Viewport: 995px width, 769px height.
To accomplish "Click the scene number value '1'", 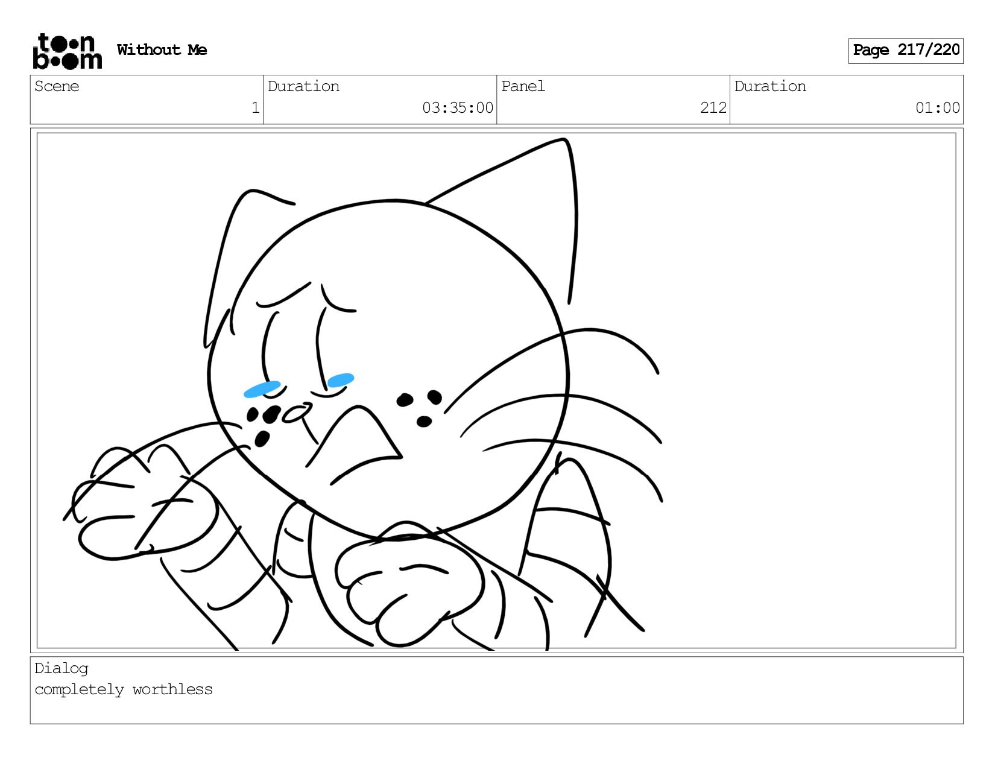I will [x=255, y=108].
